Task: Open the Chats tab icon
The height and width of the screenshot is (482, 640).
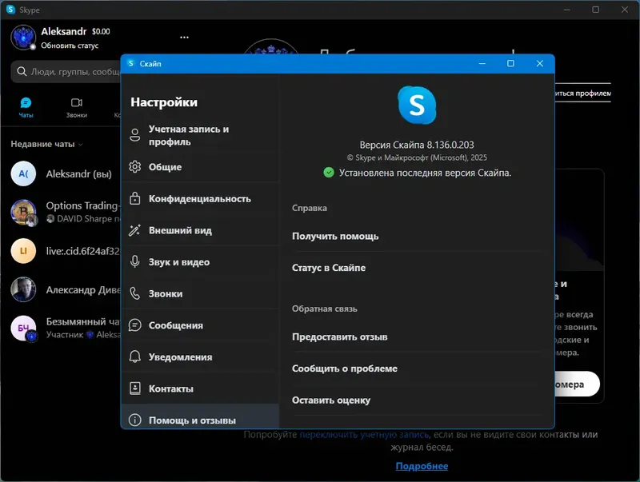Action: tap(26, 103)
